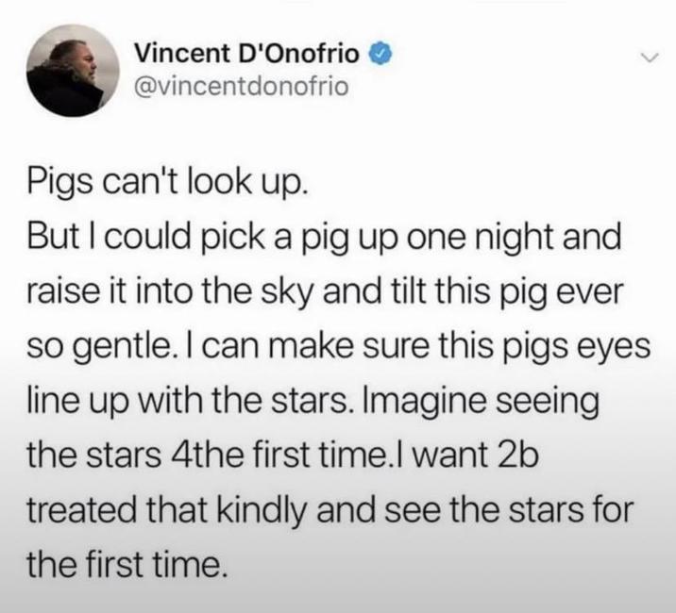The image size is (676, 613).
Task: Open the Vincent D'Onofrio display name
Action: point(247,51)
